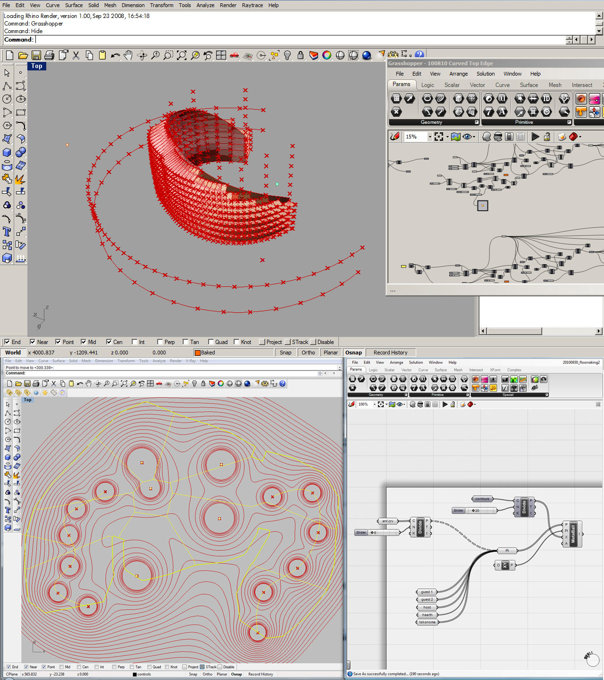604x680 pixels.
Task: Click the blue render sphere in upper Rhino toolbar
Action: 367,55
